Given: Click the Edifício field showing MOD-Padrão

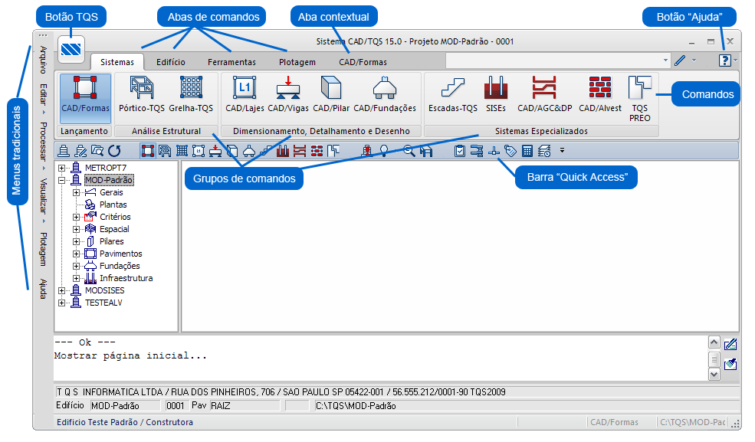Looking at the screenshot, I should coord(125,406).
